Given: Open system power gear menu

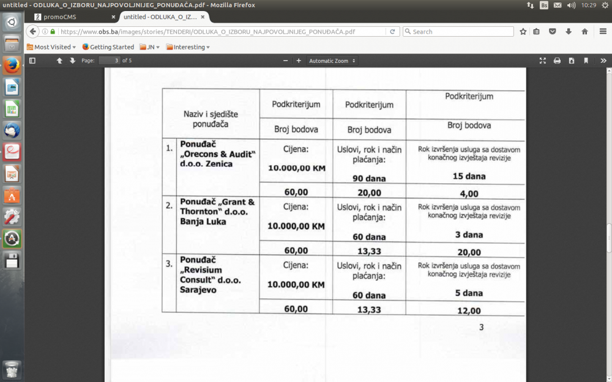Looking at the screenshot, I should (606, 5).
